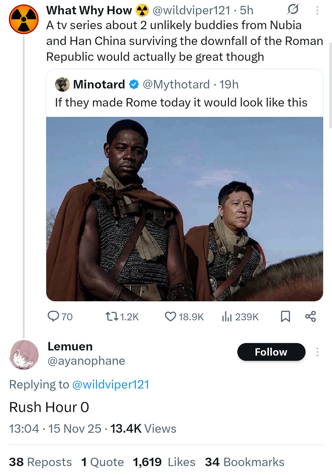Open Lemuen's anime profile picture
332x475 pixels.
click(x=24, y=354)
